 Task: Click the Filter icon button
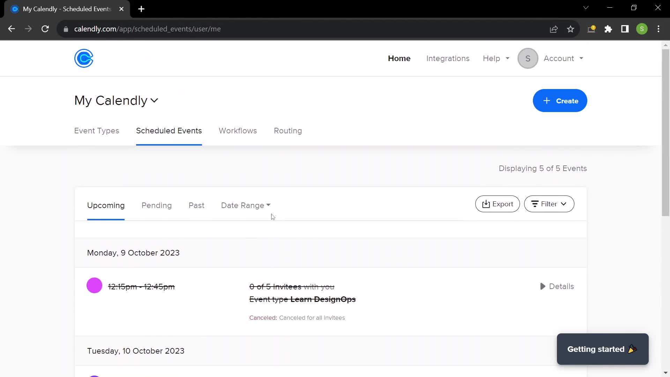click(x=535, y=204)
